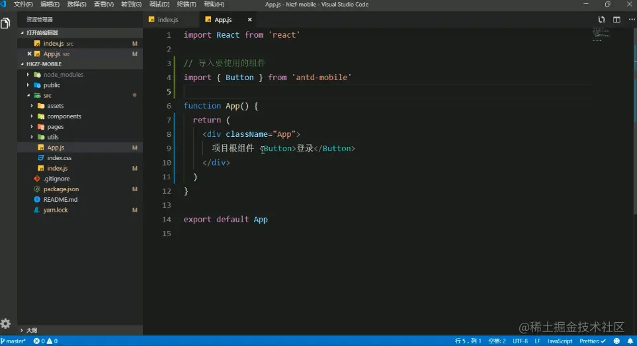
Task: Open the 终端(T) menu
Action: [187, 4]
